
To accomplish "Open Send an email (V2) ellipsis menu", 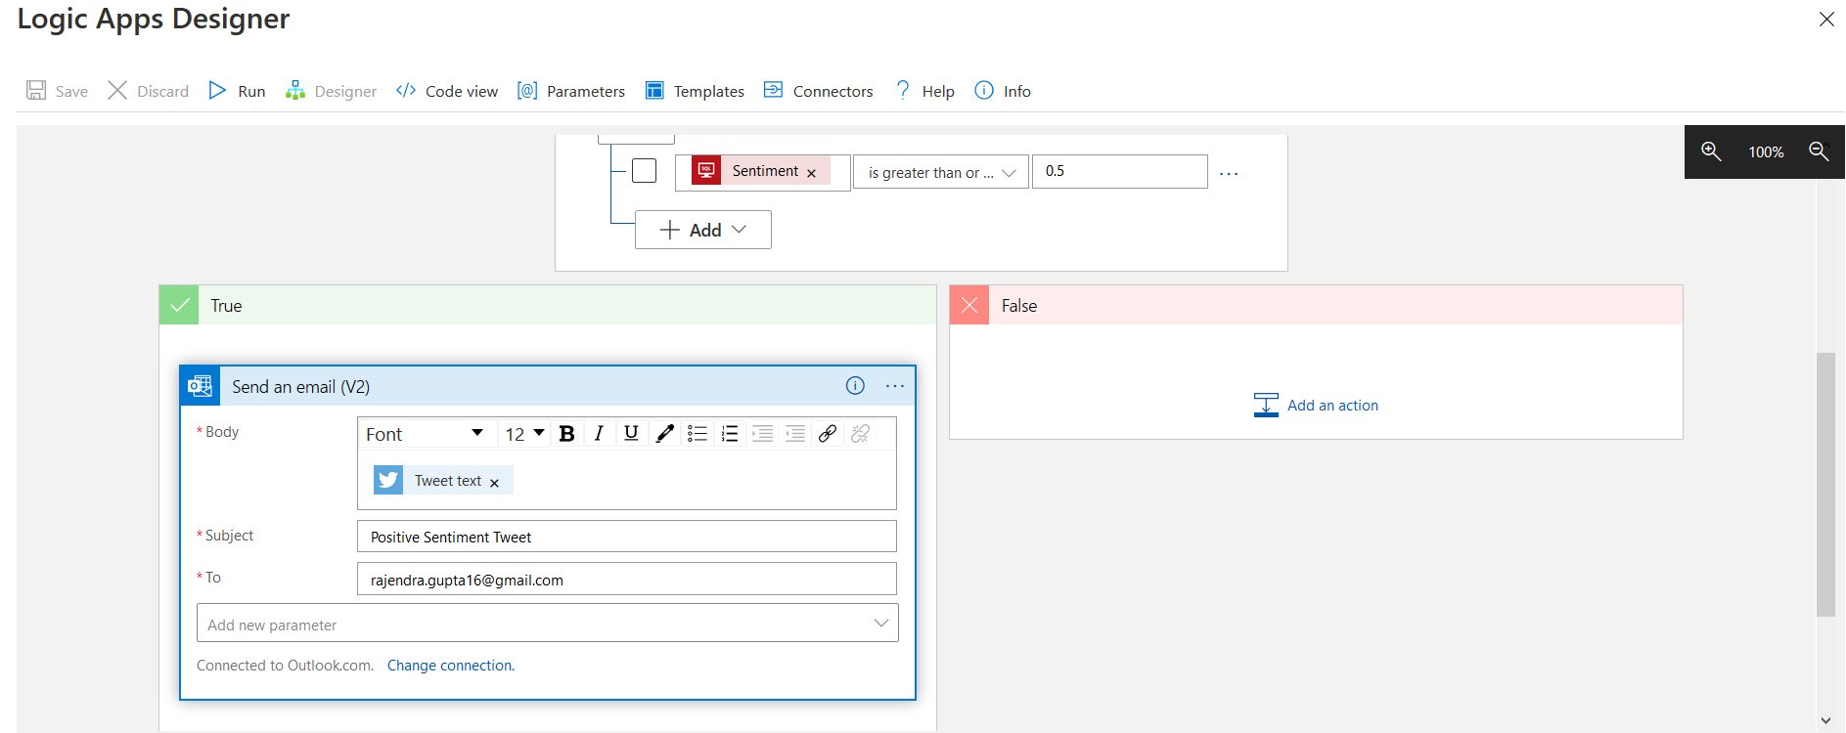I will point(895,386).
